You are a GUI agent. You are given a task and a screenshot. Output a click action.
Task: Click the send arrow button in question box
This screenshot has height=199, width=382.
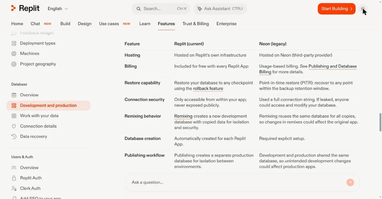pyautogui.click(x=350, y=182)
